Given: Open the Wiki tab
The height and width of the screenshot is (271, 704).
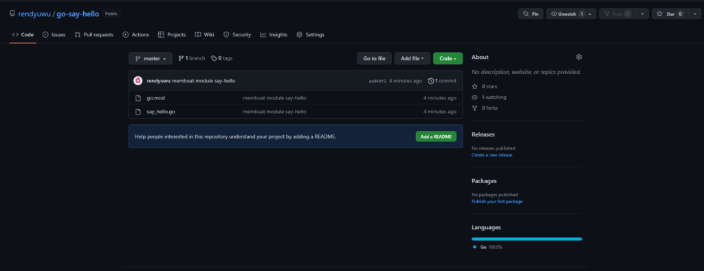Looking at the screenshot, I should (204, 34).
